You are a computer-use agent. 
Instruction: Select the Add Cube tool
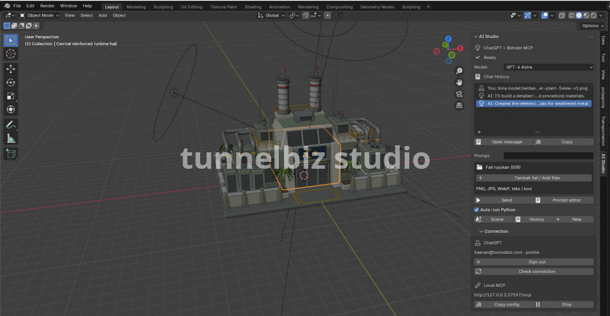11,154
